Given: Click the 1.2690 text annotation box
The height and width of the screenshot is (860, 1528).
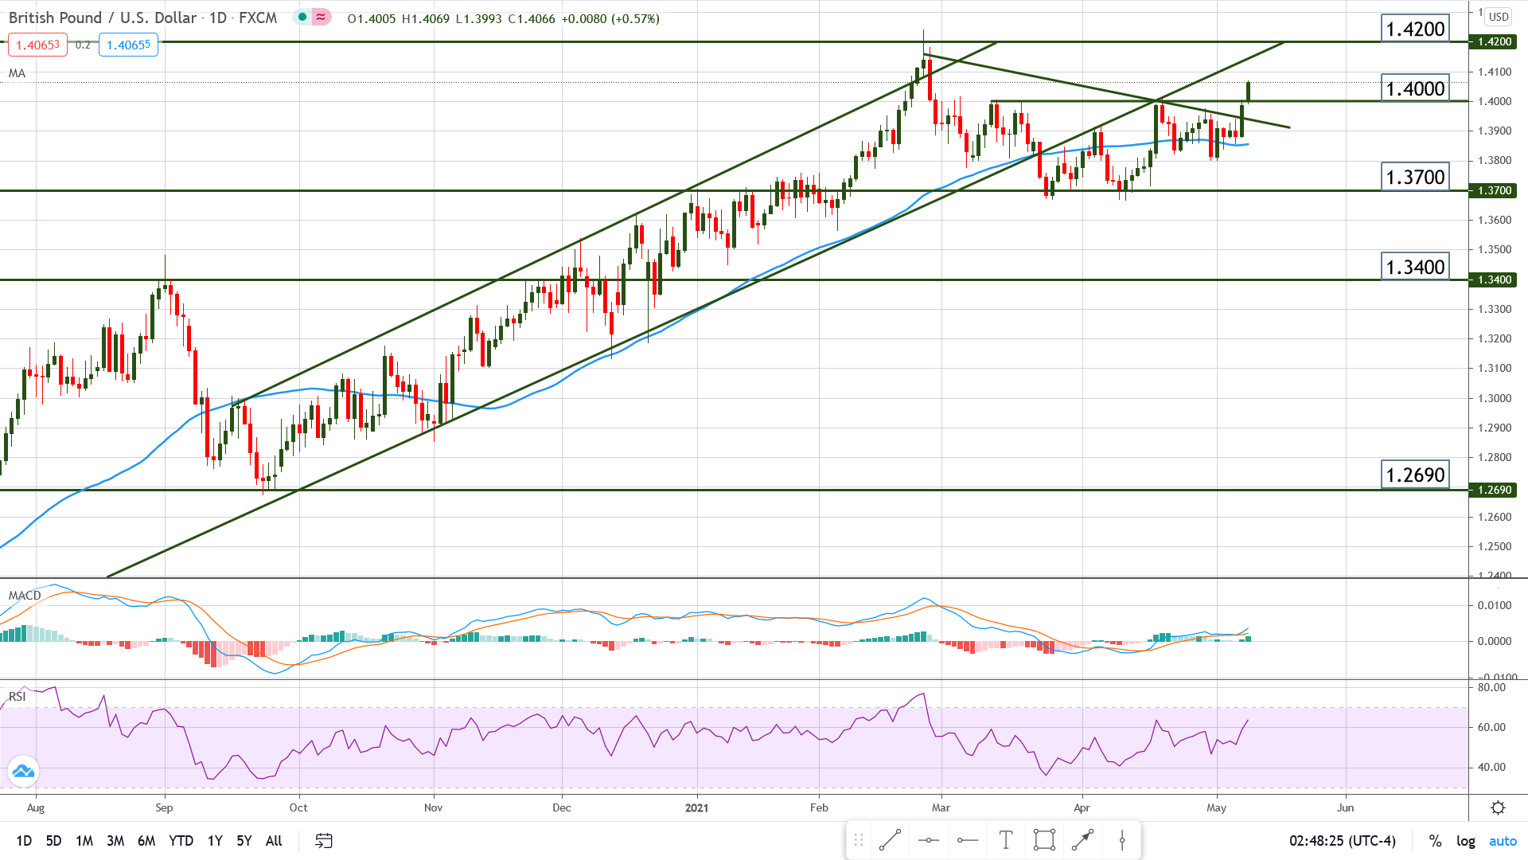Looking at the screenshot, I should point(1415,475).
